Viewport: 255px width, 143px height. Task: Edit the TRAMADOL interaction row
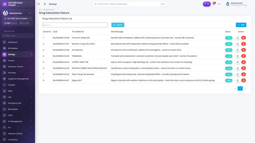[238, 56]
